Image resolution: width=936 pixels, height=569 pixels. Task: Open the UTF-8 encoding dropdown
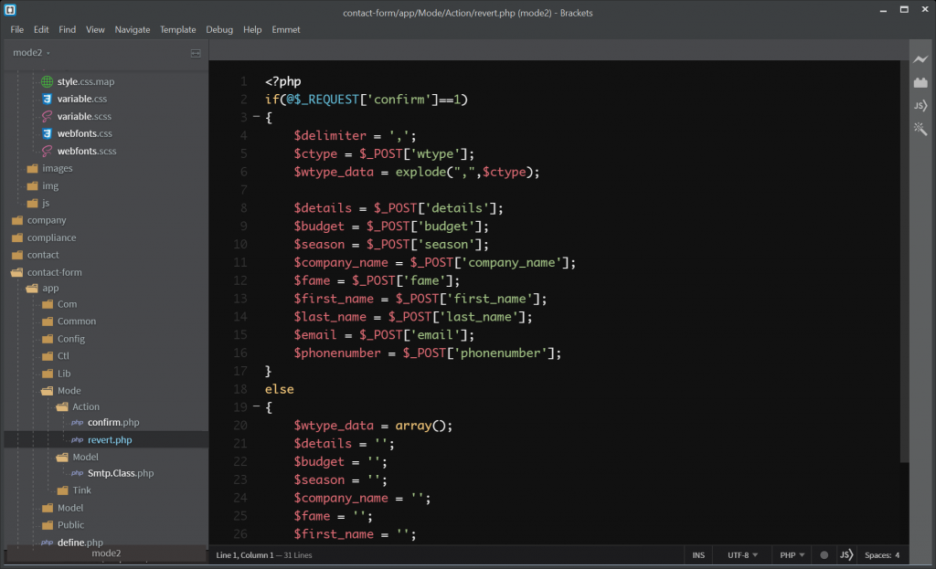(x=741, y=554)
